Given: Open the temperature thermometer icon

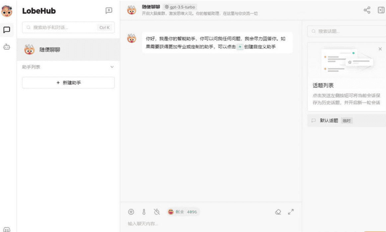Looking at the screenshot, I should pyautogui.click(x=144, y=212).
